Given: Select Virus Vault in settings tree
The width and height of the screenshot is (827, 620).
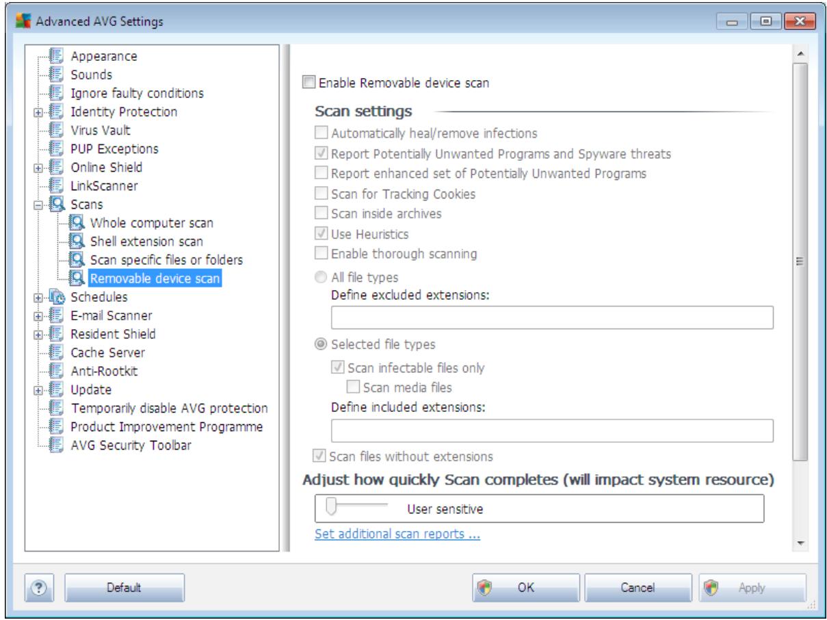Looking at the screenshot, I should (101, 130).
